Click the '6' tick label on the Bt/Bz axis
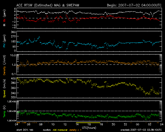The width and height of the screenshot is (165, 132). pos(15,9)
